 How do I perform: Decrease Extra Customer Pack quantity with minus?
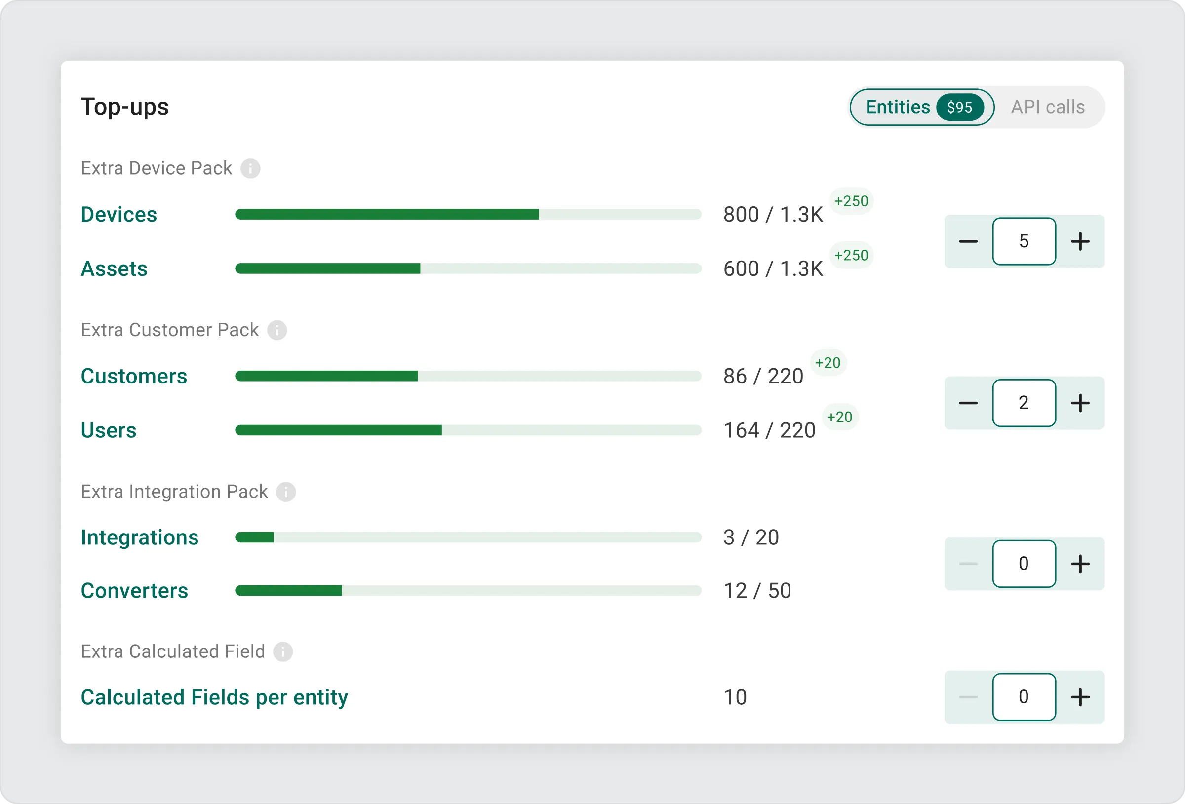968,403
